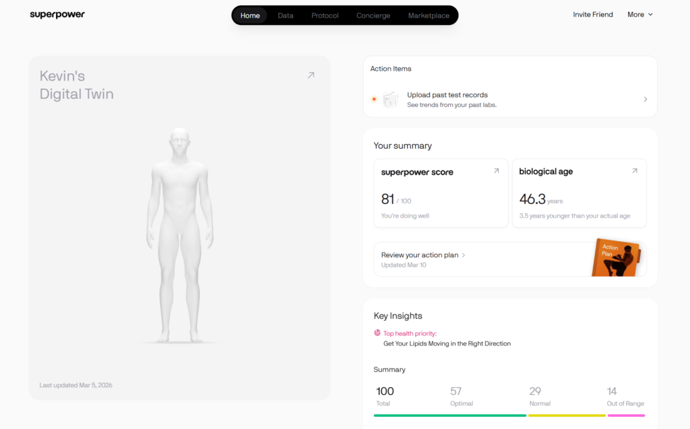
Task: Open biological age arrow icon
Action: point(635,170)
